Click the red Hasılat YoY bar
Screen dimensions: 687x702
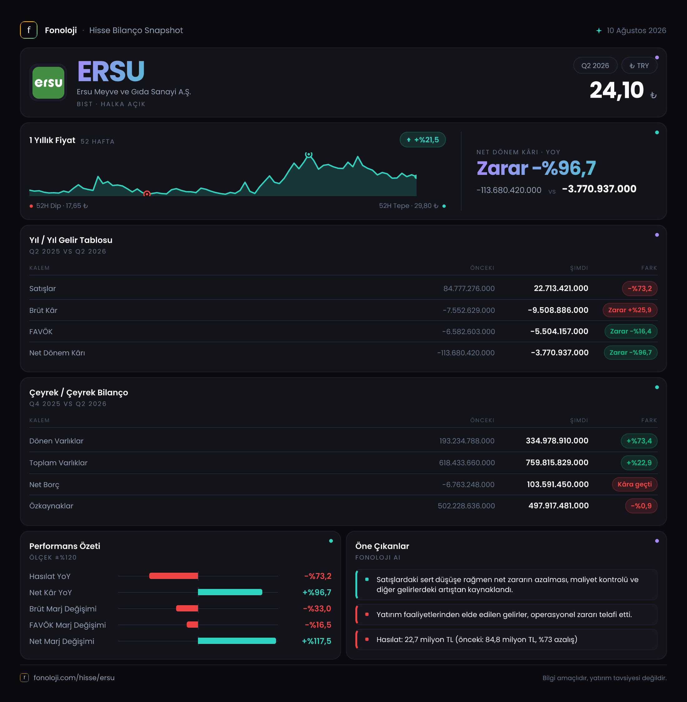tap(174, 576)
